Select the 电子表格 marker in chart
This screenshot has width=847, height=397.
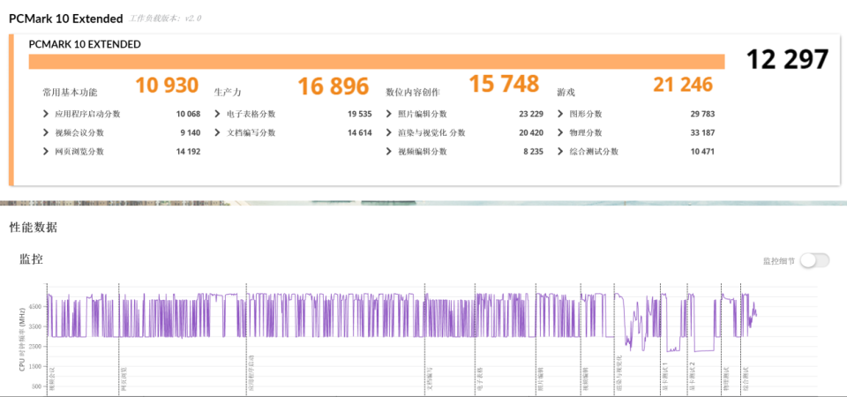coord(480,378)
